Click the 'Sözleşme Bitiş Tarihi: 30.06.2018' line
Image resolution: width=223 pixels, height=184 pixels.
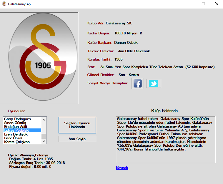(x=37, y=163)
